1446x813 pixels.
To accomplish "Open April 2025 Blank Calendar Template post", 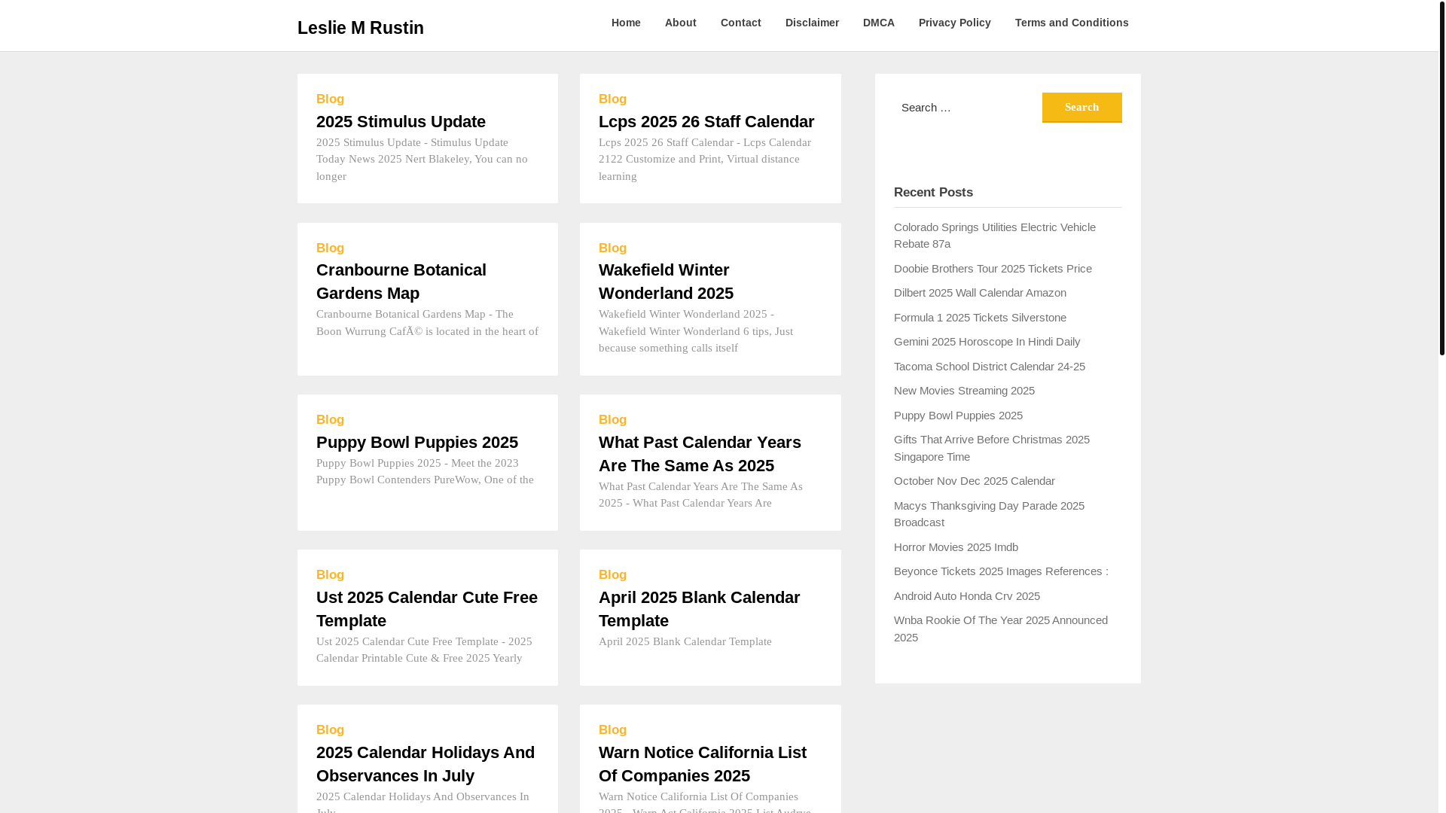I will coord(699,609).
